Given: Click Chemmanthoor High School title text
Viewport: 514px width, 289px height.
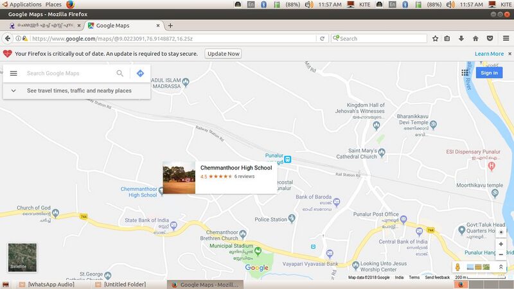Looking at the screenshot, I should [236, 168].
